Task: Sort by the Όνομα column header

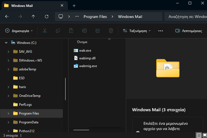Action: pyautogui.click(x=82, y=42)
